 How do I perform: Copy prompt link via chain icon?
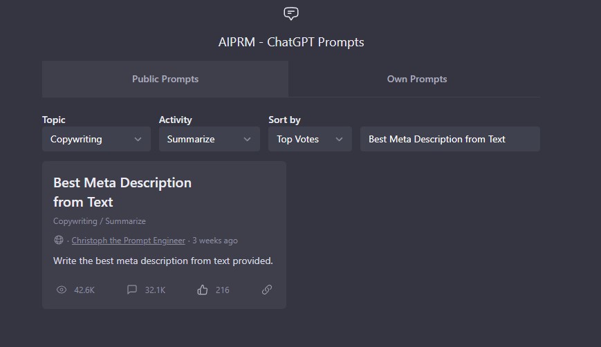tap(267, 290)
